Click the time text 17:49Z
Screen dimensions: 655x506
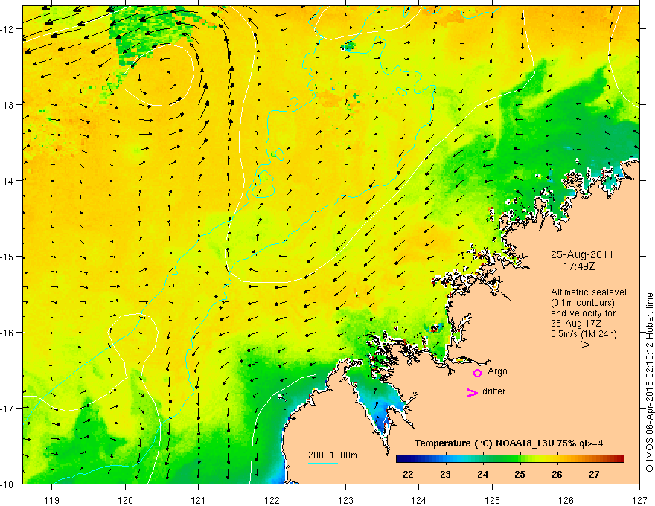coord(579,266)
